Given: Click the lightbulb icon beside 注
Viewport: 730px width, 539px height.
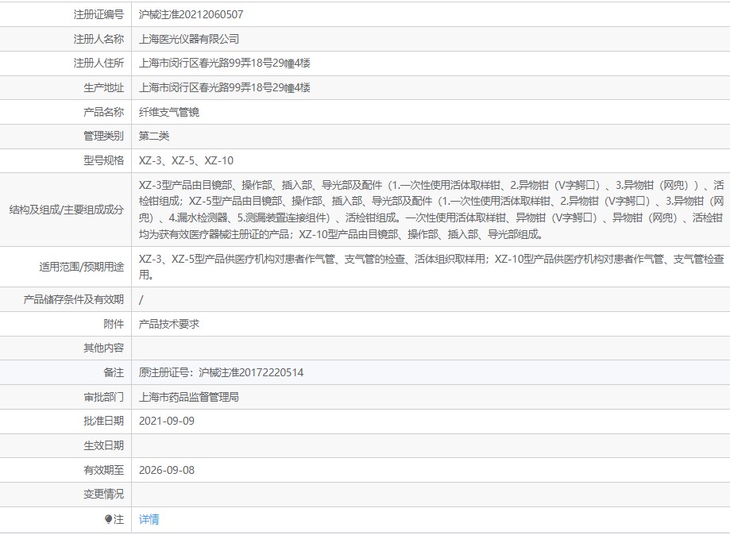Looking at the screenshot, I should pos(109,519).
